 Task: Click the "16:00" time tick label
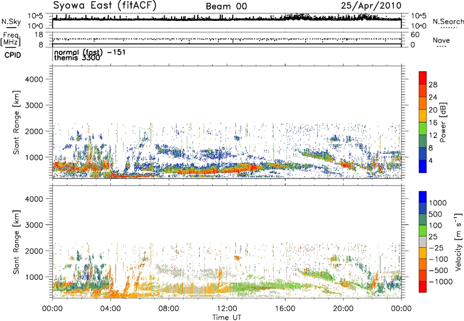[x=285, y=309]
